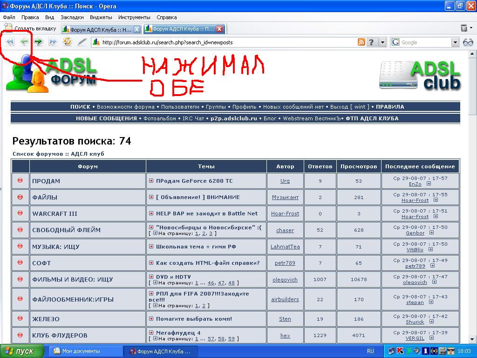This screenshot has height=358, width=477.
Task: Click the Kaspersky icon in system tray
Action: 400,351
